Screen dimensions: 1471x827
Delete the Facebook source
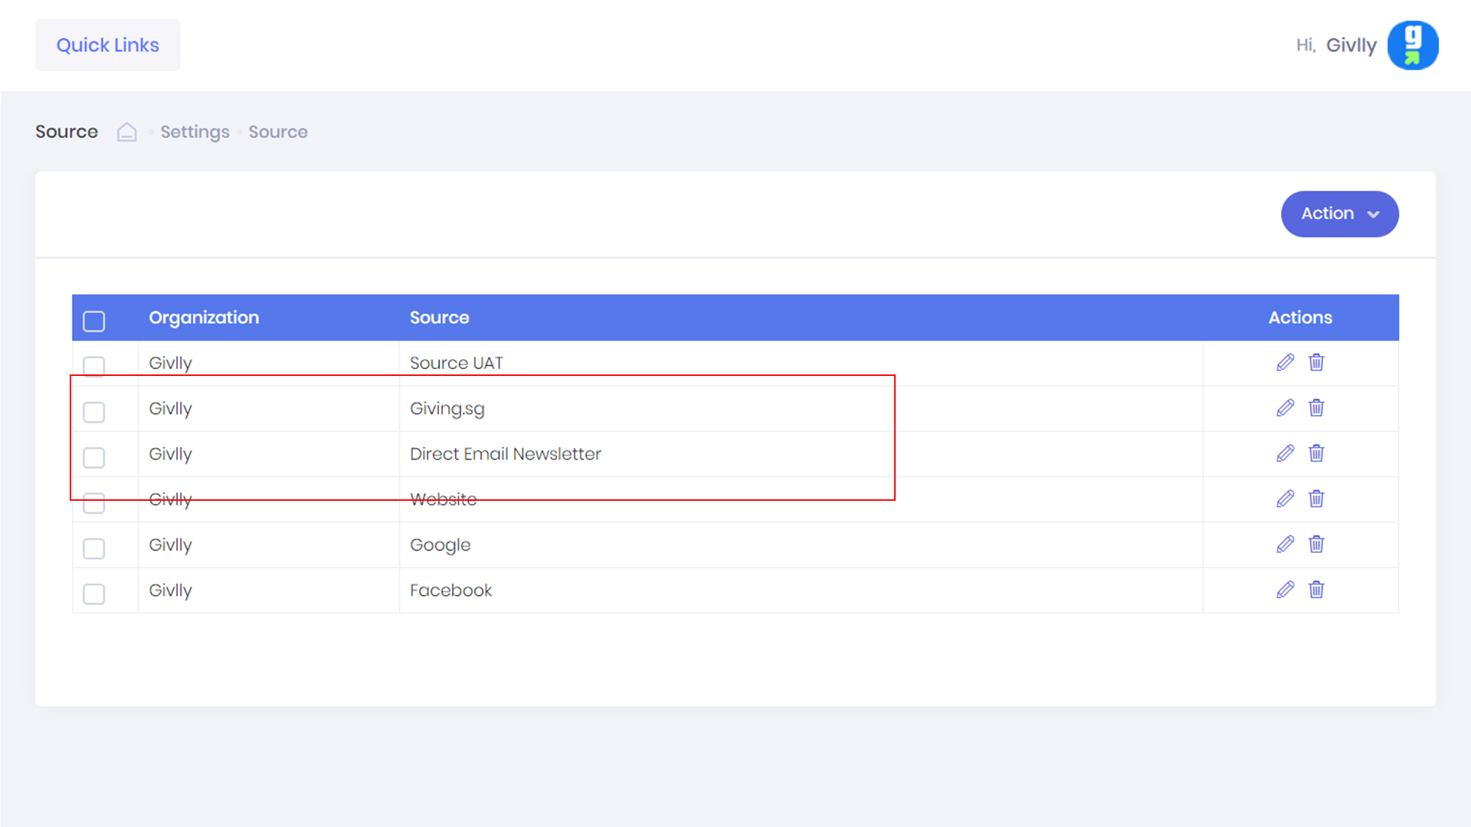[1316, 590]
